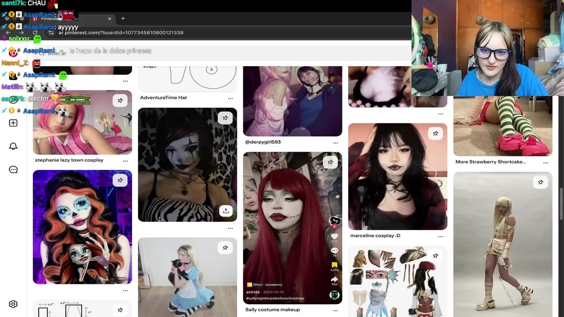Open the blonde mummy outfit thumbnail
Viewport: 564px width, 317px height.
coord(503,244)
